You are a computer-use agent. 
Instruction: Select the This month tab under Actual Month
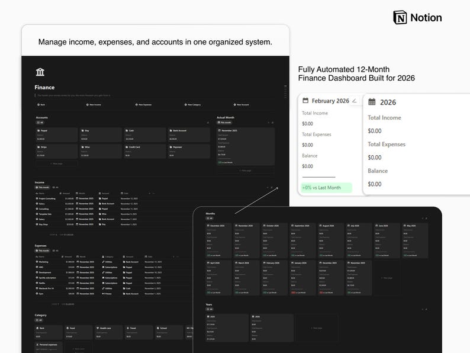(224, 123)
